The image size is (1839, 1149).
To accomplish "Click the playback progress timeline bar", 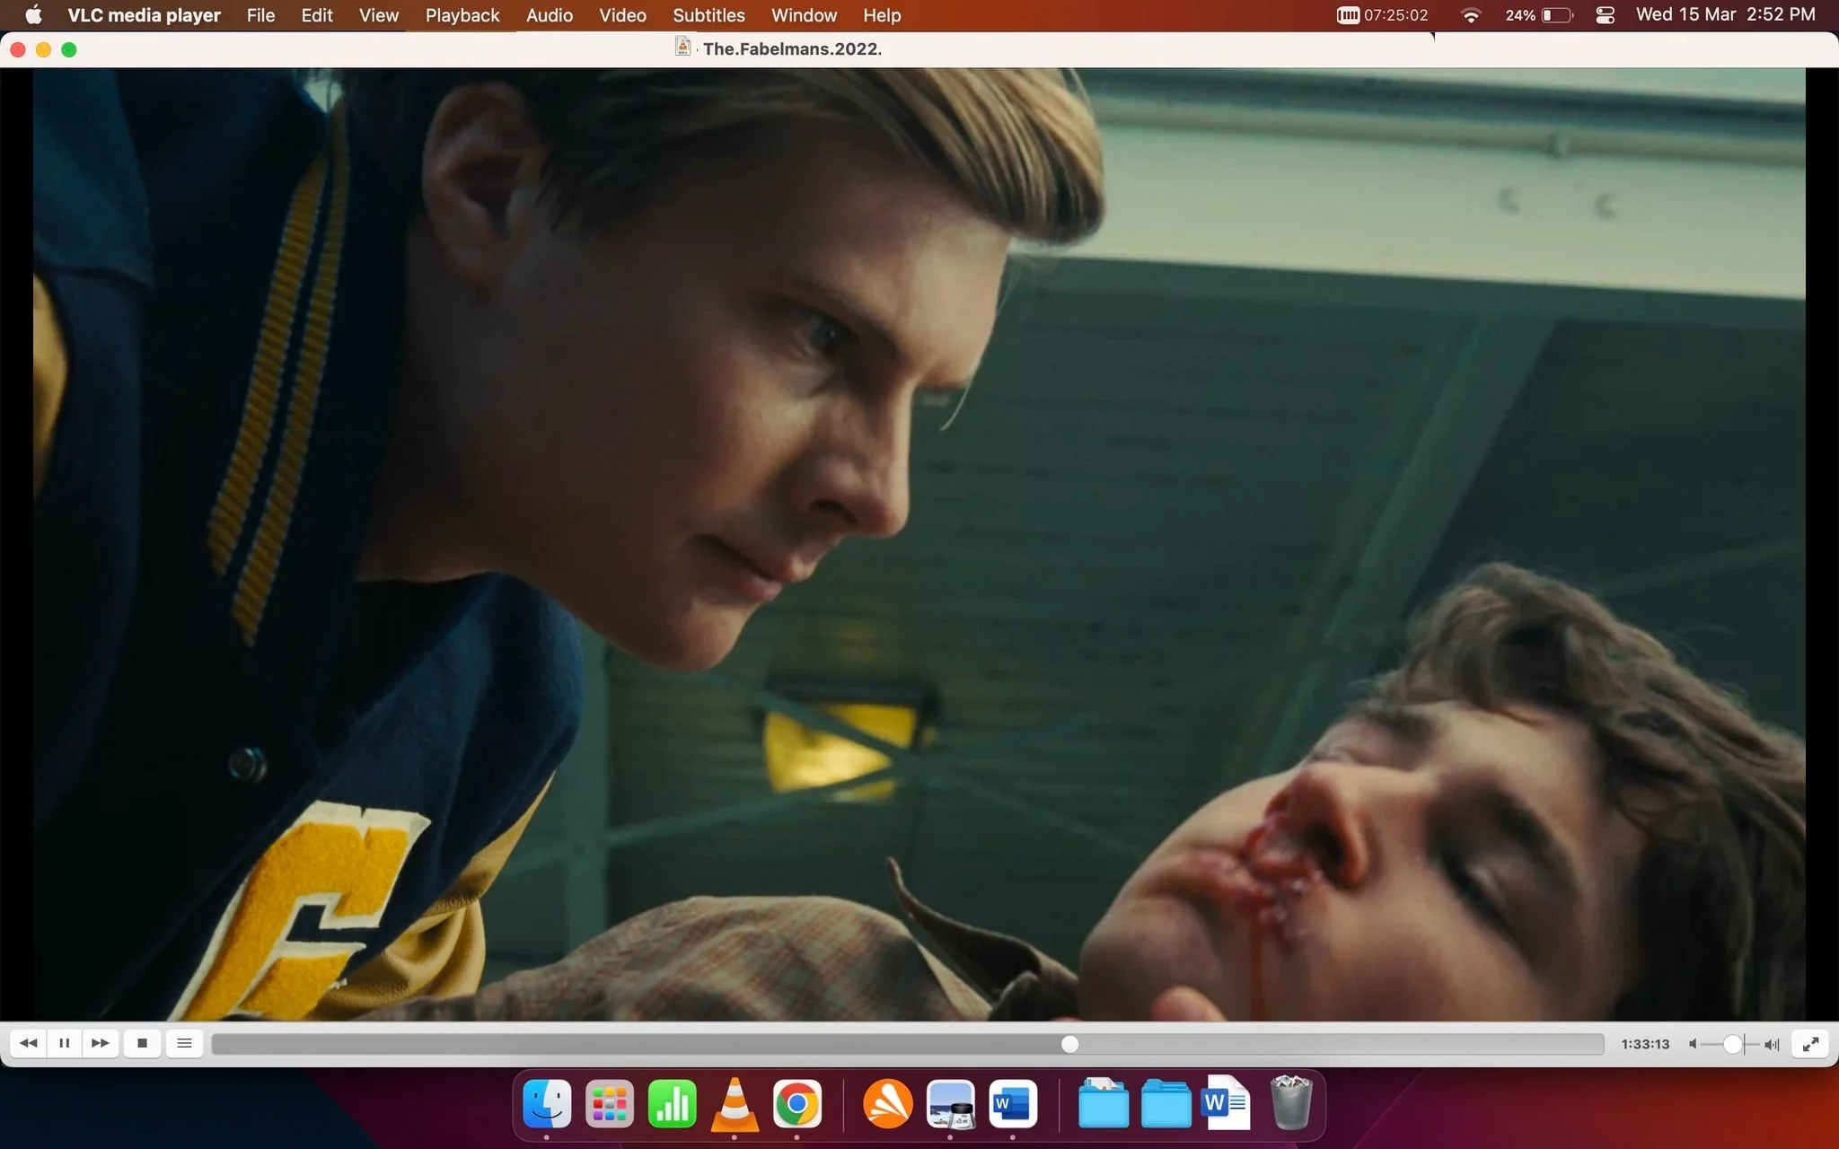I will point(907,1044).
